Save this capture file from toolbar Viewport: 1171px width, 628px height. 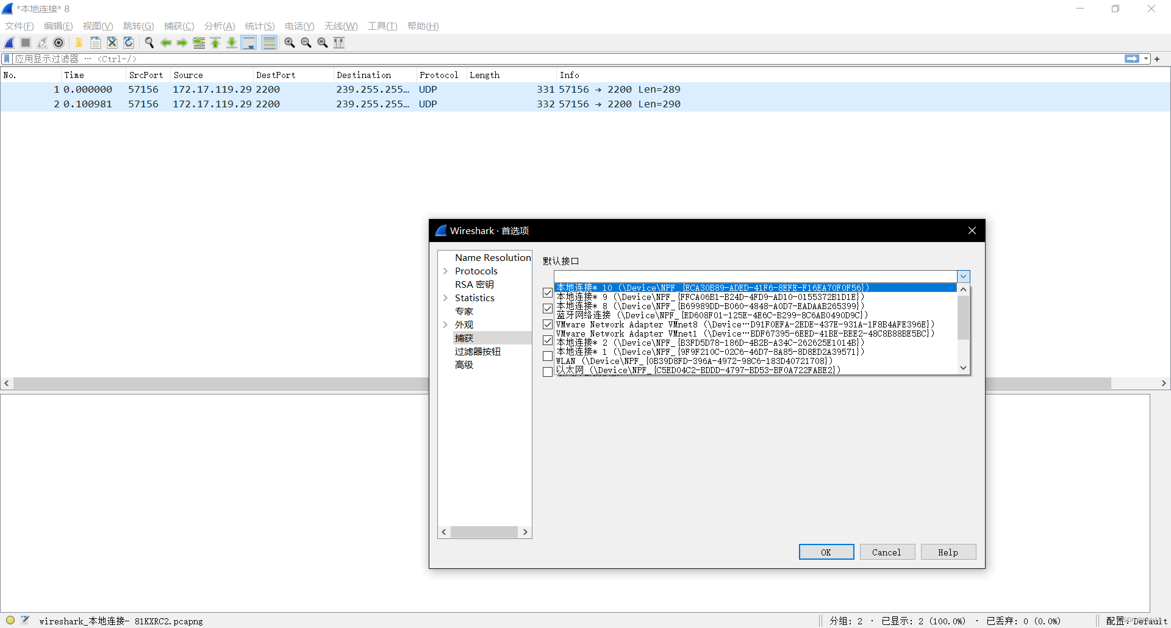[96, 43]
